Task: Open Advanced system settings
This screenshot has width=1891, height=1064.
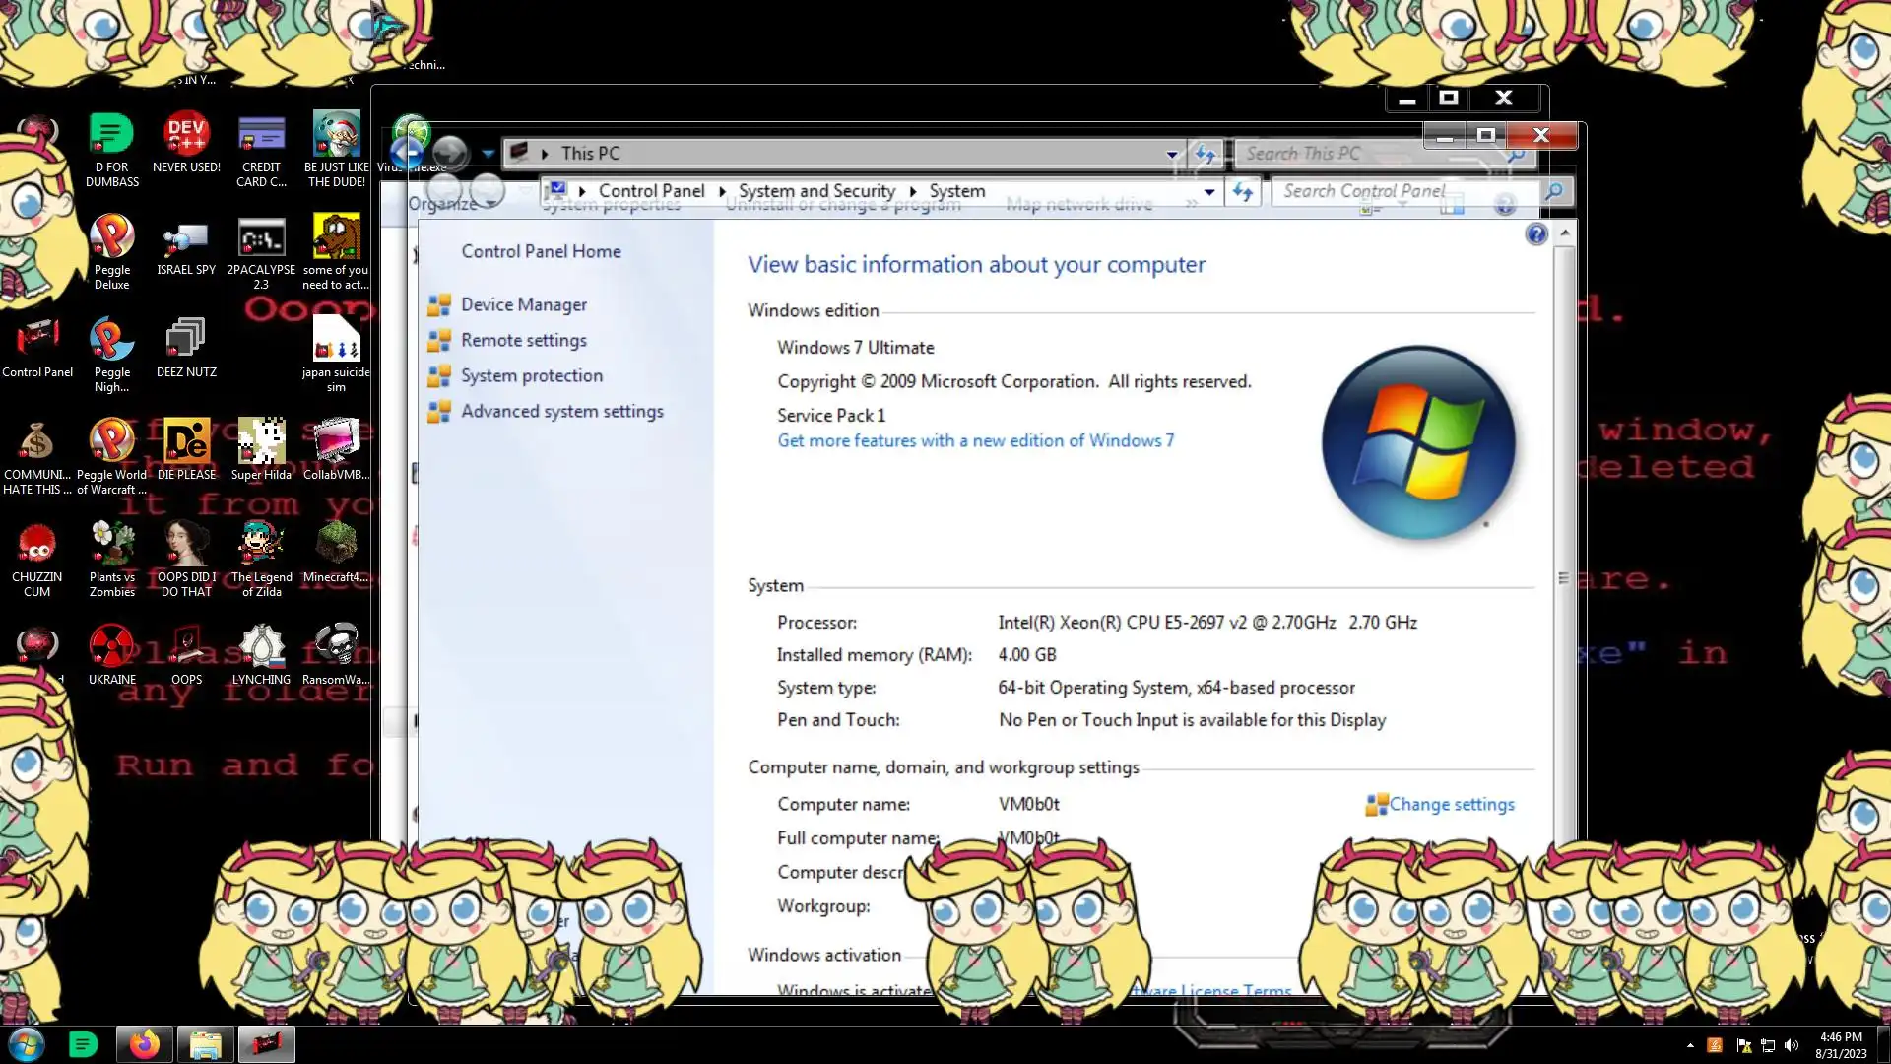Action: tap(561, 412)
